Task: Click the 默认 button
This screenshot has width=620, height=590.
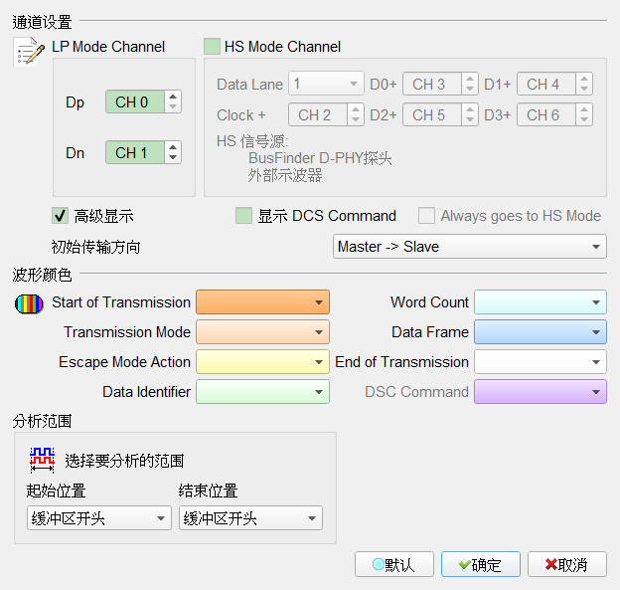Action: click(x=394, y=564)
